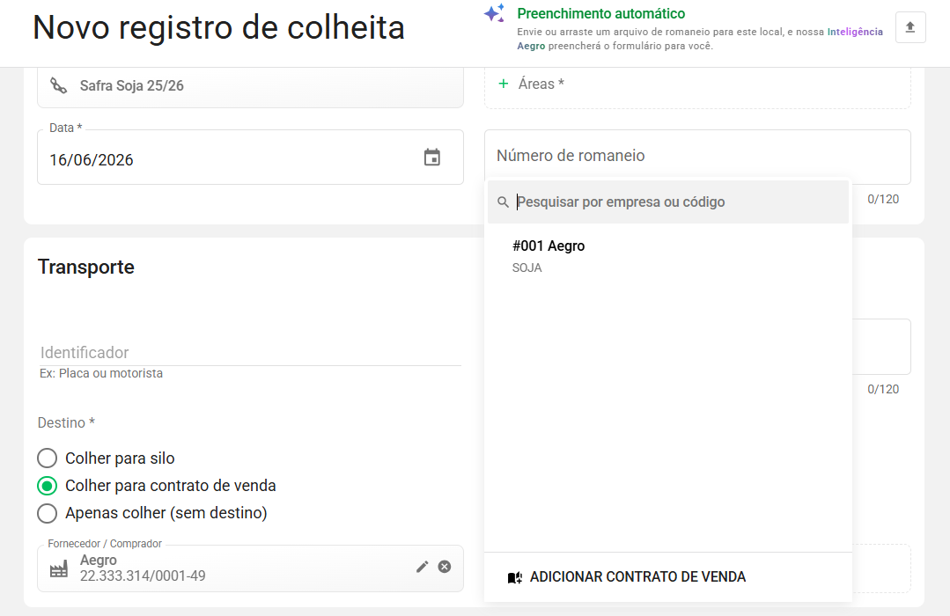Click the plus icon beside Áreas
This screenshot has width=950, height=616.
tap(503, 84)
